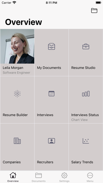Click the Leila Morgan name label
The image size is (103, 183).
click(13, 68)
